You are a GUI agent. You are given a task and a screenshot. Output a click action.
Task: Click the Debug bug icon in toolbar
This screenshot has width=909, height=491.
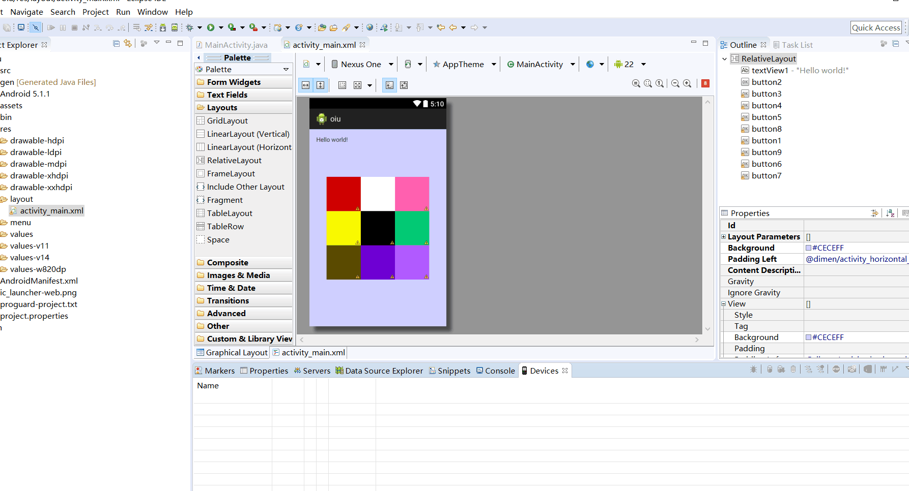[190, 27]
